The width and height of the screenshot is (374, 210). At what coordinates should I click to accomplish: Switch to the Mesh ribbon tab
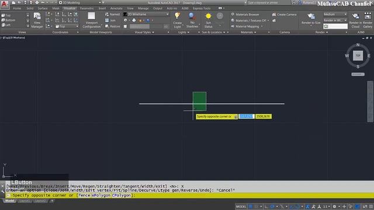click(56, 8)
